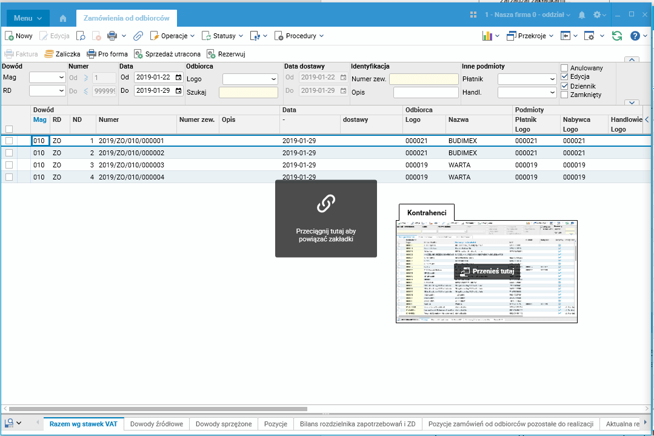Click the home icon tab
The height and width of the screenshot is (436, 654).
64,18
